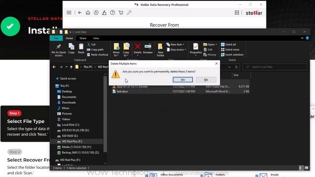
Task: Click the Properties ribbon icon
Action: click(196, 49)
